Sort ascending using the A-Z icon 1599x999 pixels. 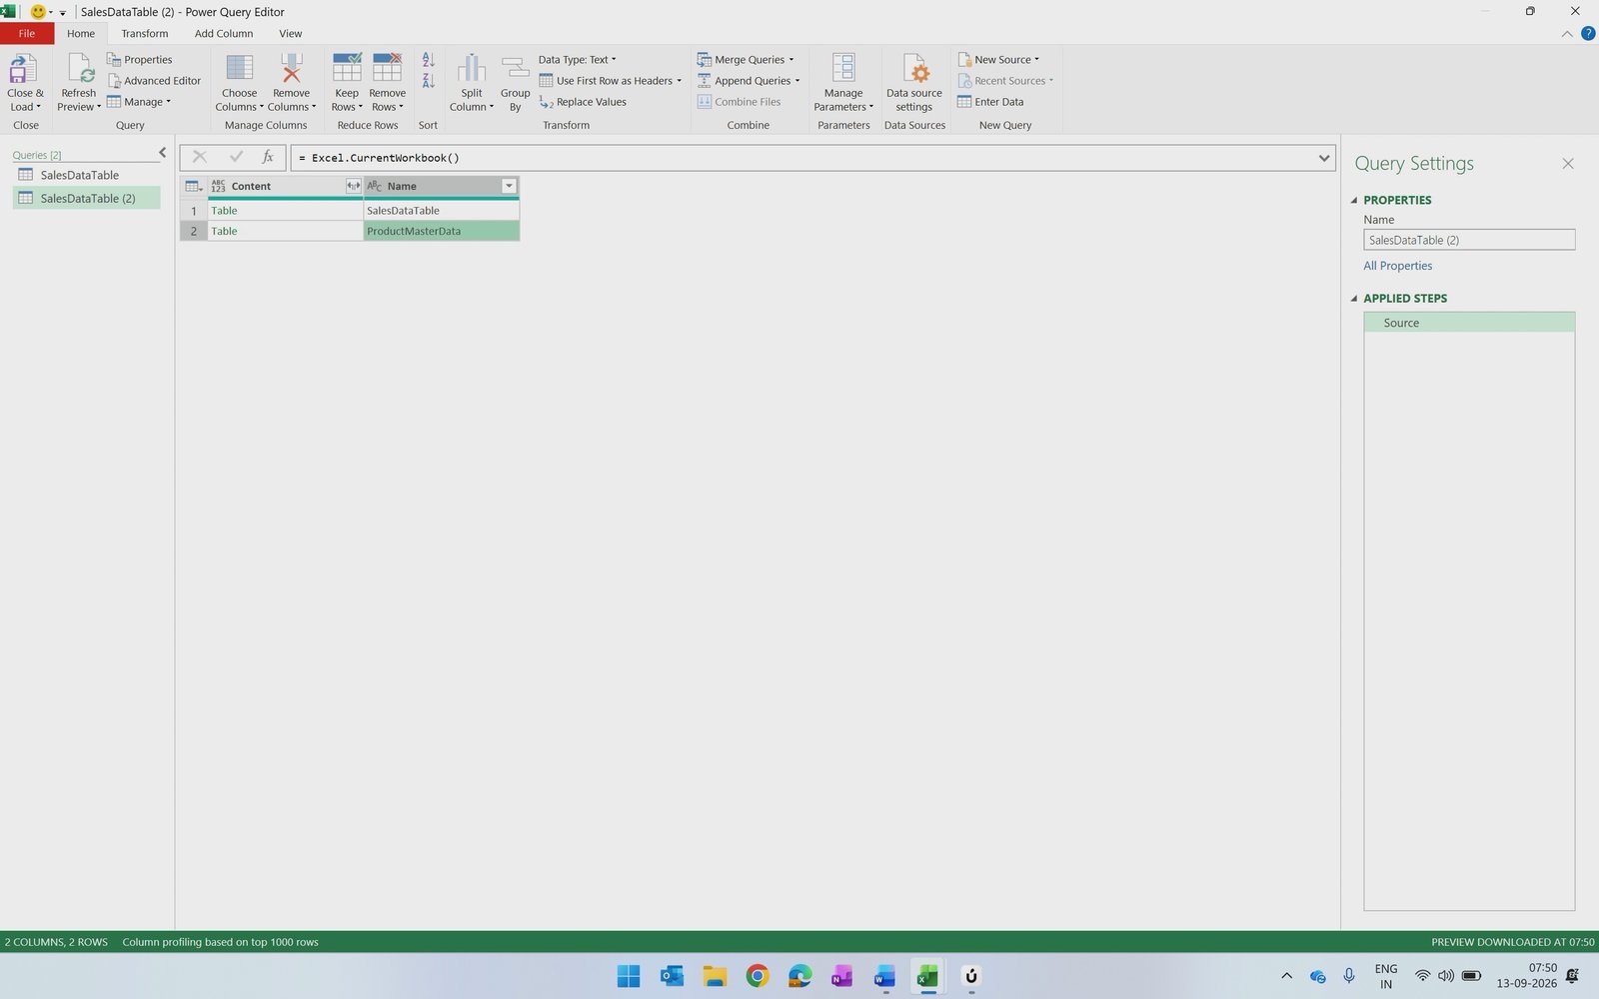428,60
